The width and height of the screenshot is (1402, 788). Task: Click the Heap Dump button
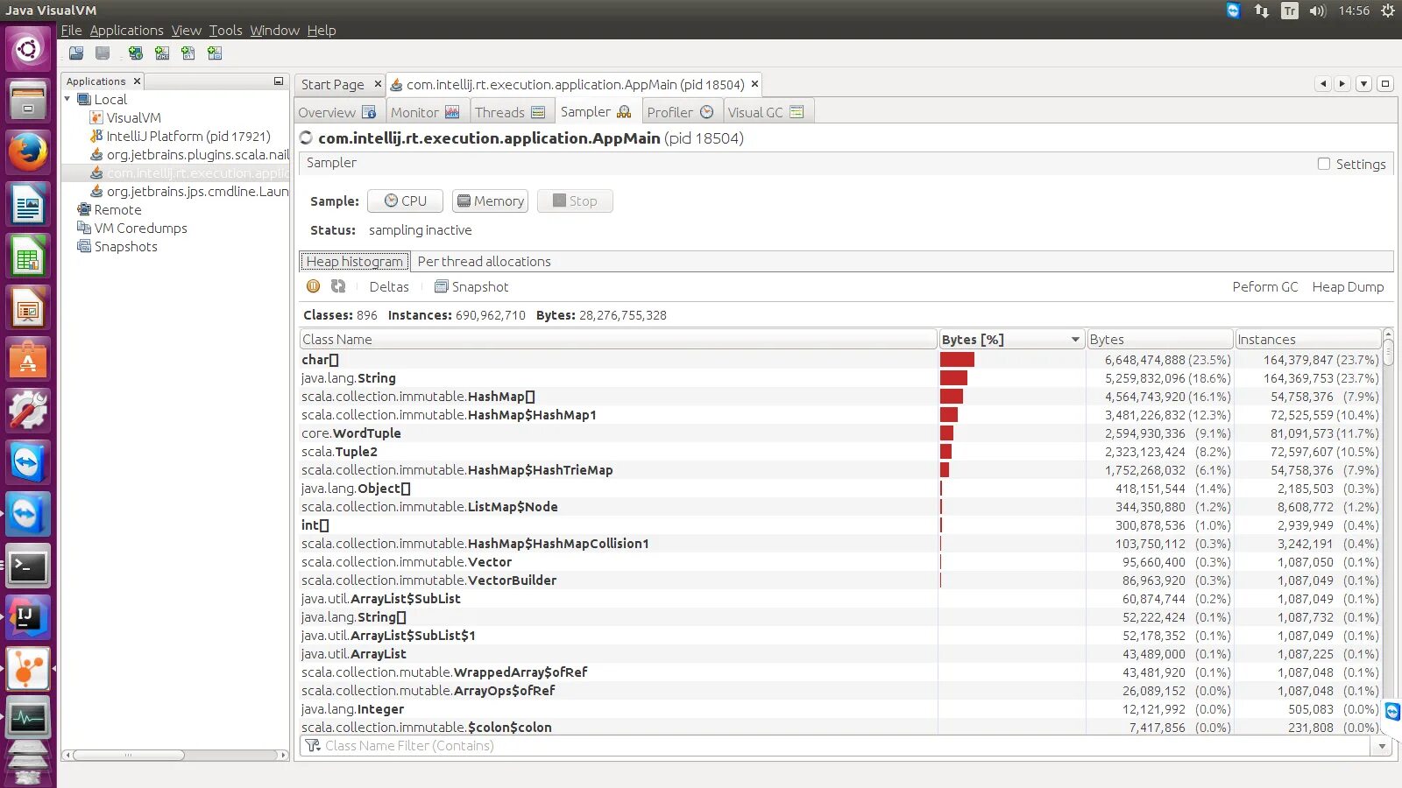point(1348,286)
